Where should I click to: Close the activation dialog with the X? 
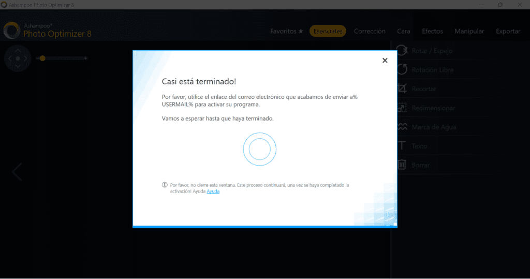pyautogui.click(x=385, y=61)
